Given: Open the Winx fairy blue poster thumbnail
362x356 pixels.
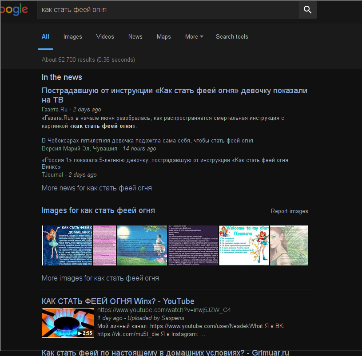Looking at the screenshot, I should [x=67, y=245].
